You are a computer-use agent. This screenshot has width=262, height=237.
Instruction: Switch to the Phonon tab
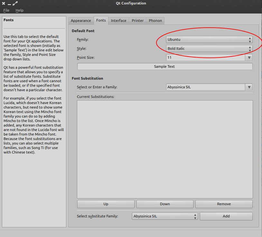155,20
